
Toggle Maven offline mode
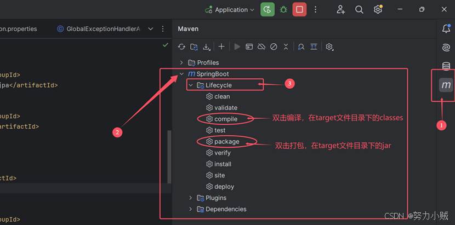coord(261,47)
